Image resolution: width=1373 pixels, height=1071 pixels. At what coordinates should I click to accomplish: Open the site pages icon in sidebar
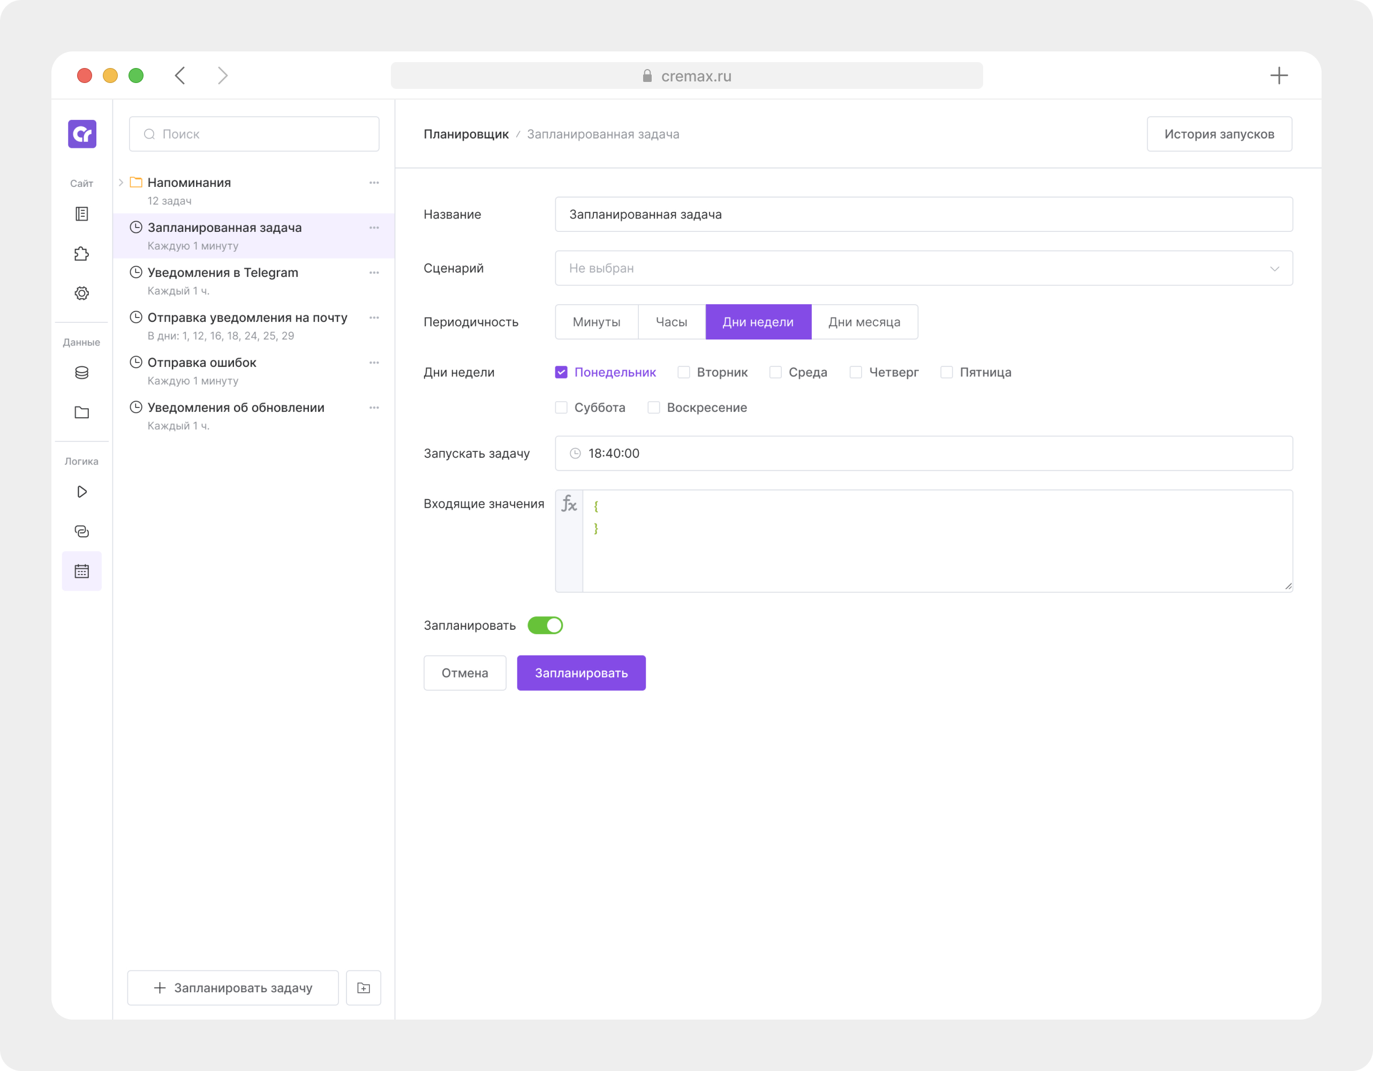[82, 214]
